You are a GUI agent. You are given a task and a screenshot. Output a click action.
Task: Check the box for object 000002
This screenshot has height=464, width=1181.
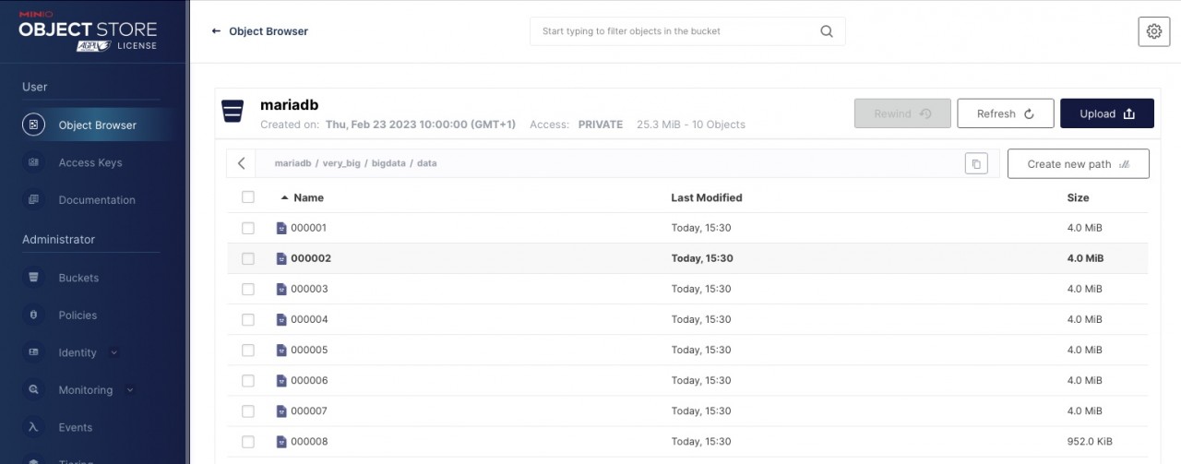tap(247, 258)
